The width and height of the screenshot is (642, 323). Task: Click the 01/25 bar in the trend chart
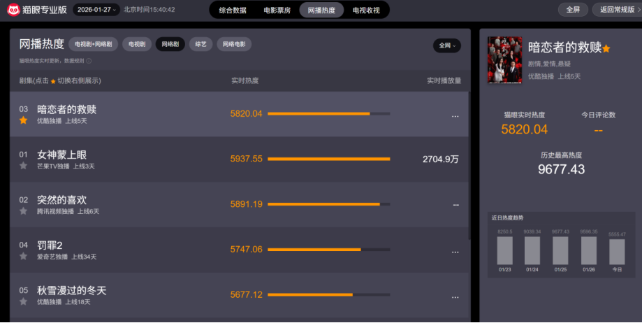click(560, 250)
